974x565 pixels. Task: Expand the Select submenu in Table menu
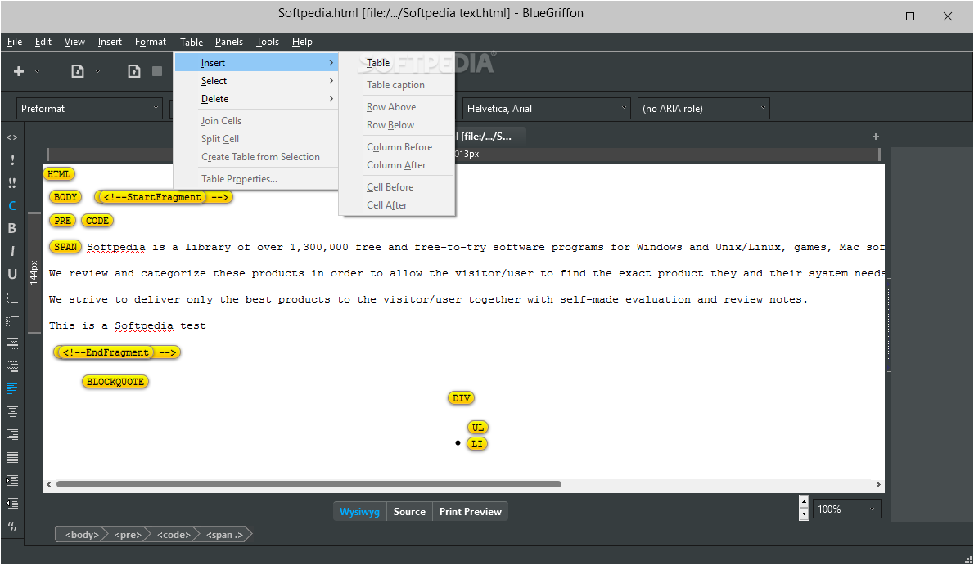256,81
